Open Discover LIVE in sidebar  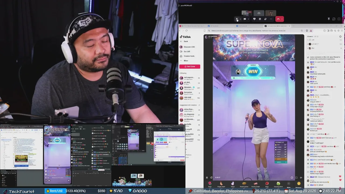[x=187, y=47]
